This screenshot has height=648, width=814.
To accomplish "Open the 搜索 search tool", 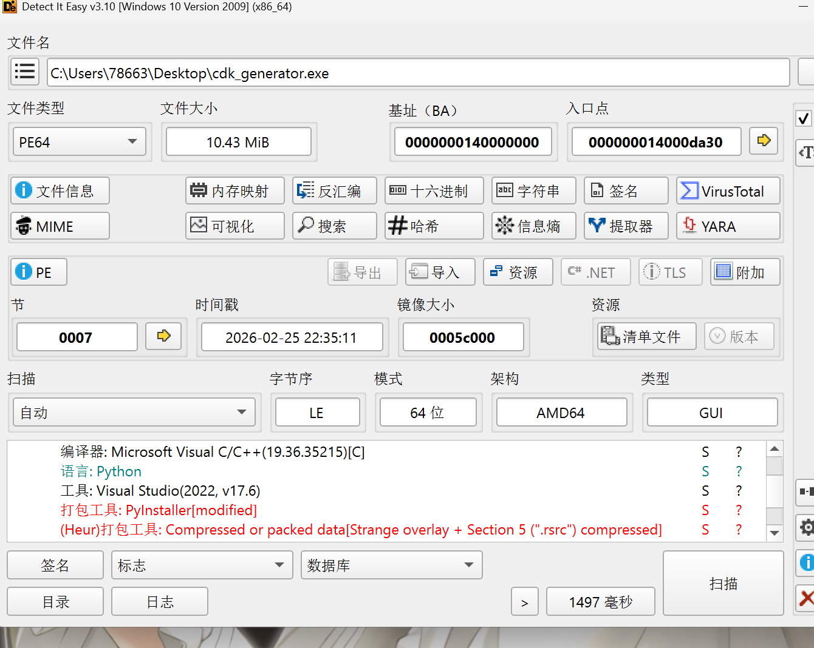I will coord(335,226).
